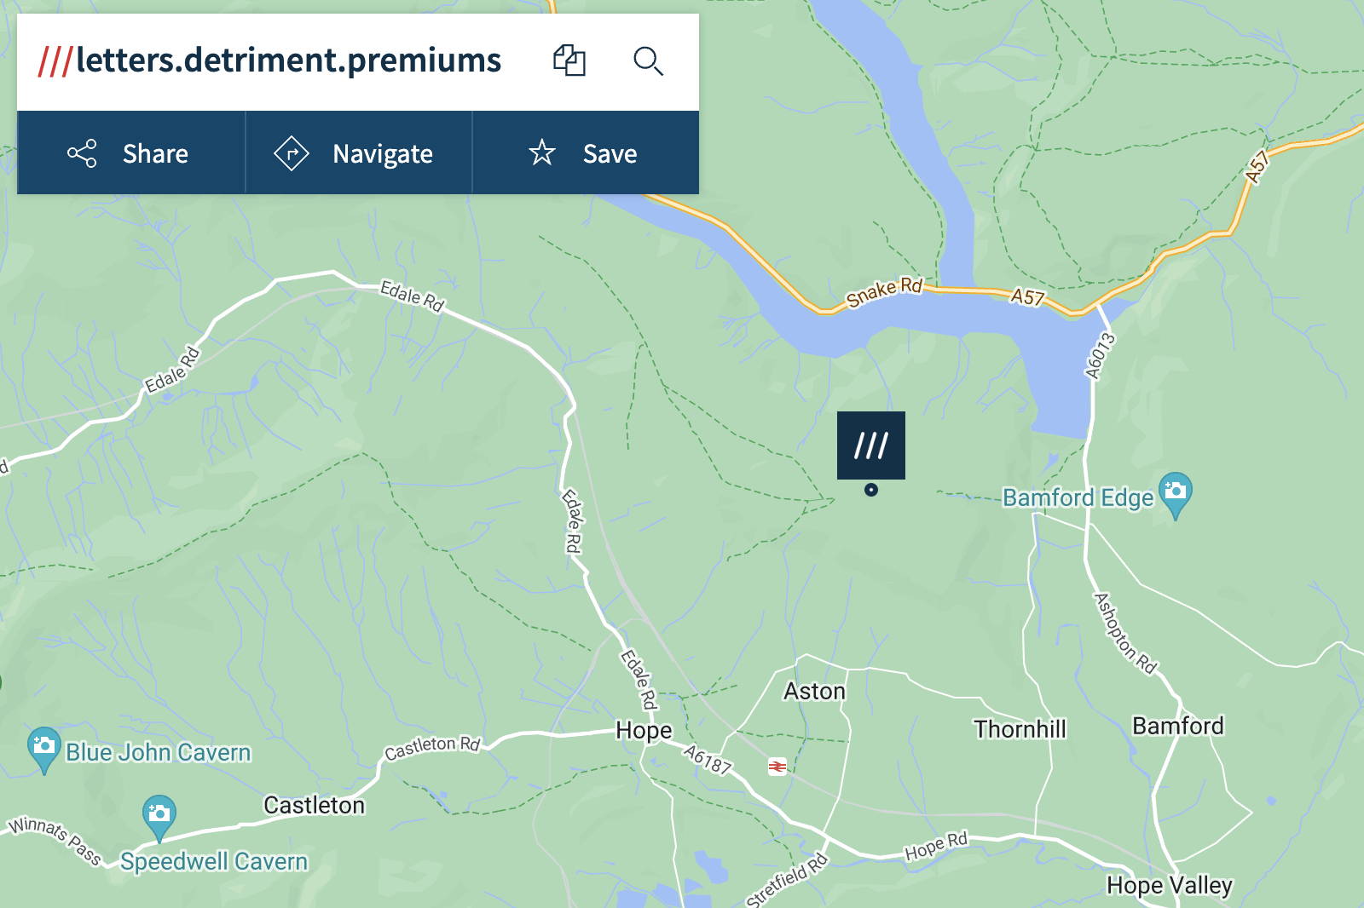Click the Share network icon
This screenshot has height=908, width=1364.
point(82,153)
